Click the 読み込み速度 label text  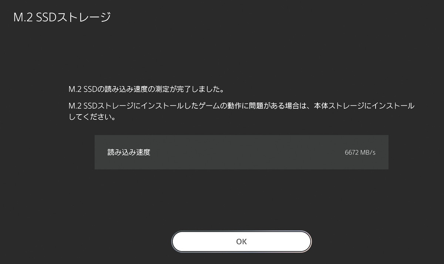coord(129,152)
